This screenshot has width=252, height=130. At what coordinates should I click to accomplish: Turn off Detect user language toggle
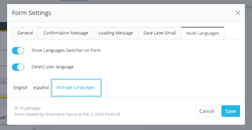[x=18, y=67]
